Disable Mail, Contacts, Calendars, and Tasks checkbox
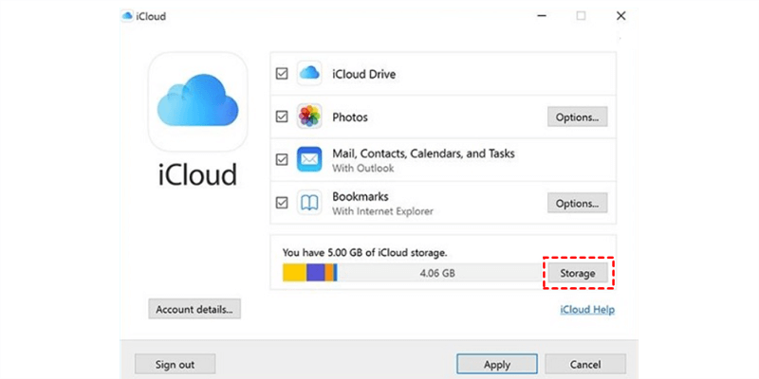759x379 pixels. click(282, 159)
